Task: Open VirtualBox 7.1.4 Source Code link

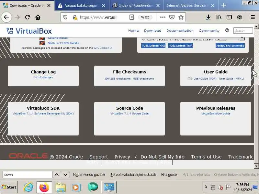Action: [x=129, y=113]
